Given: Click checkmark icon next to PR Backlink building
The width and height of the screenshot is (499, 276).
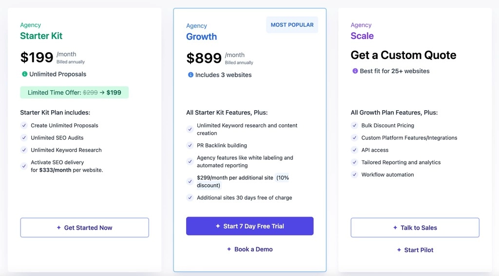Looking at the screenshot, I should (x=190, y=145).
